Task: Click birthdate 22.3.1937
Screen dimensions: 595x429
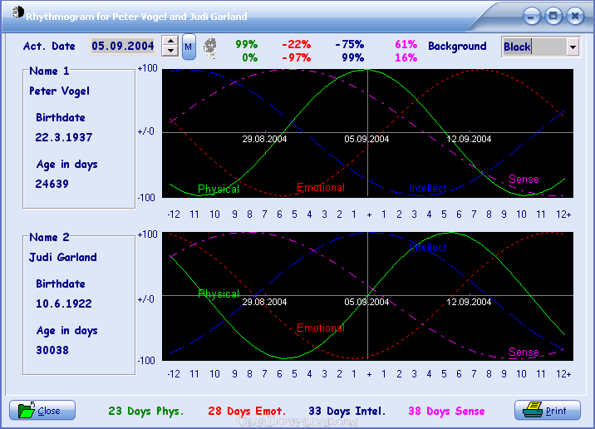Action: coord(64,137)
